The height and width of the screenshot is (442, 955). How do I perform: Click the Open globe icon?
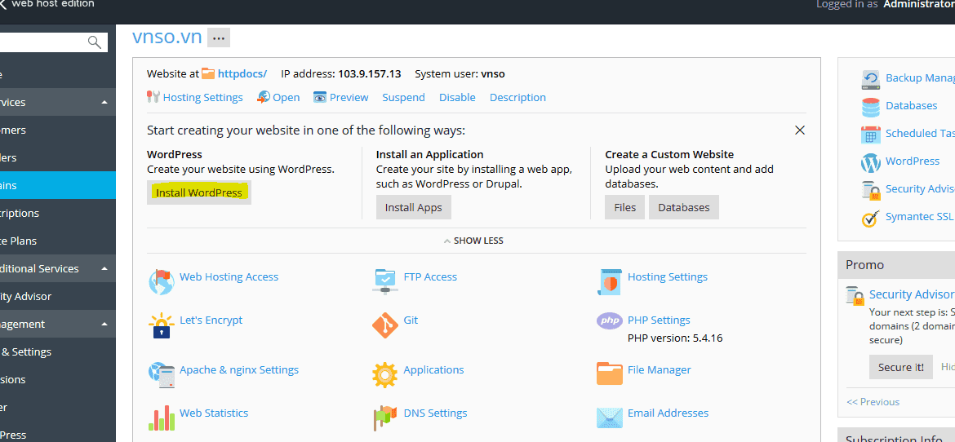(x=263, y=97)
